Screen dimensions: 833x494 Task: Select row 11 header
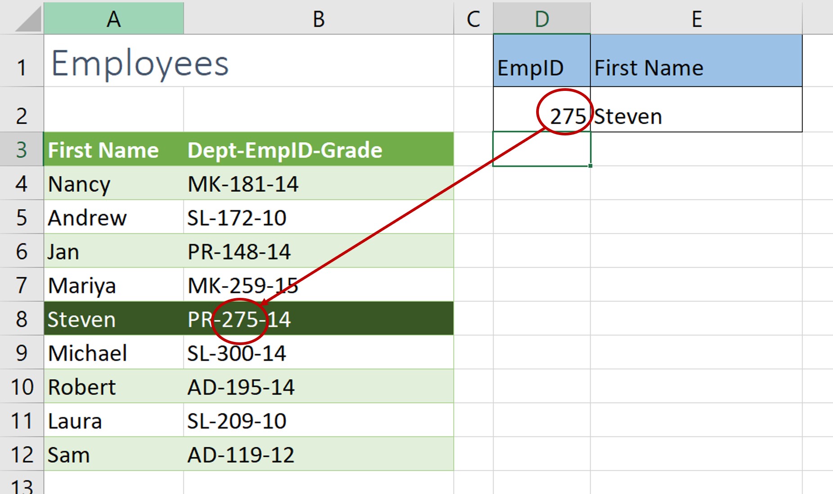22,420
